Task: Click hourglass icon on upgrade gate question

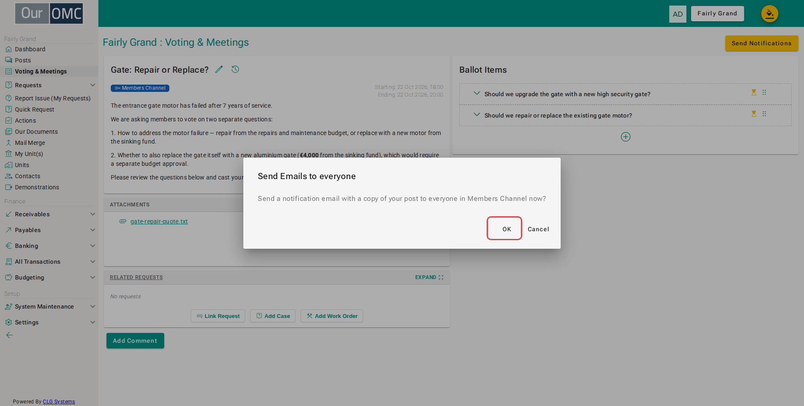Action: (754, 92)
